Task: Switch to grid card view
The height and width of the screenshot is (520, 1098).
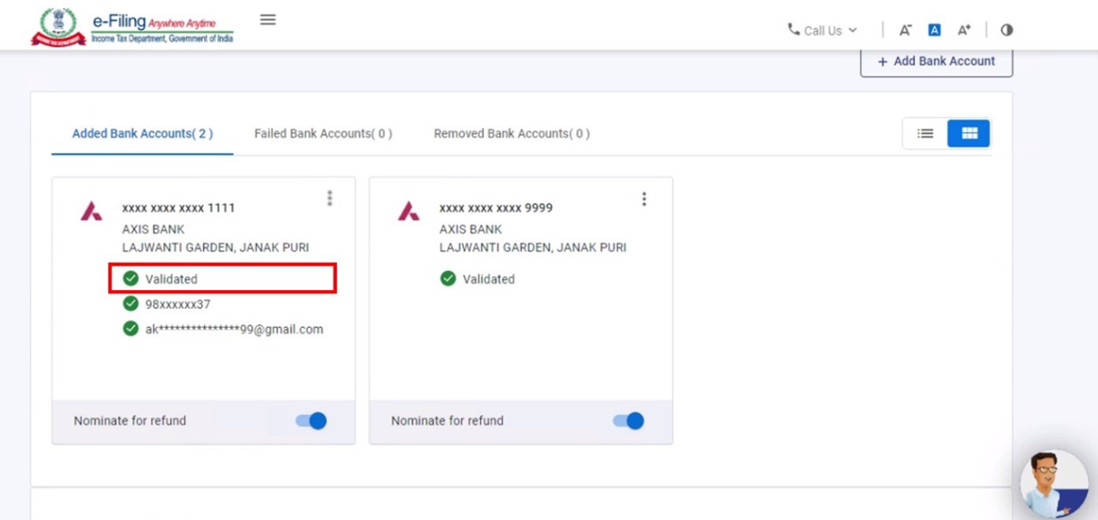Action: [968, 134]
